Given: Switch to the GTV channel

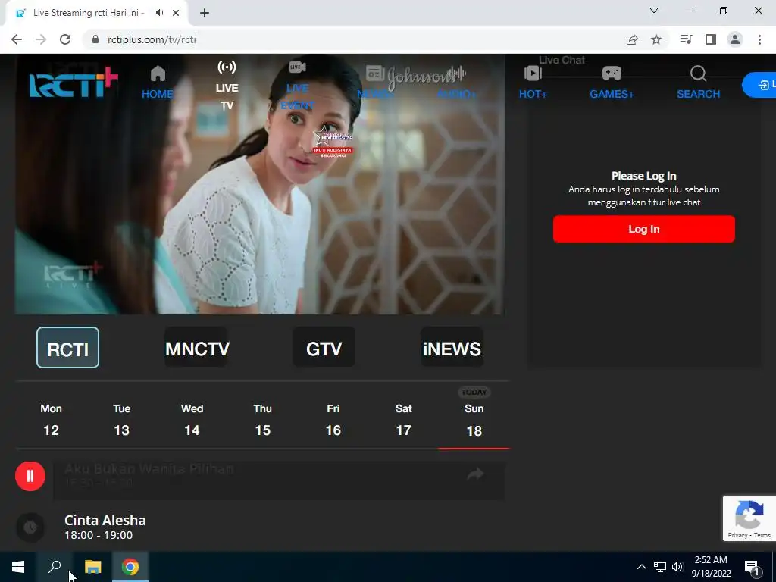Looking at the screenshot, I should [324, 347].
